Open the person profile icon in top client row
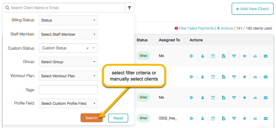The height and width of the screenshot is (128, 276). pos(203,56)
